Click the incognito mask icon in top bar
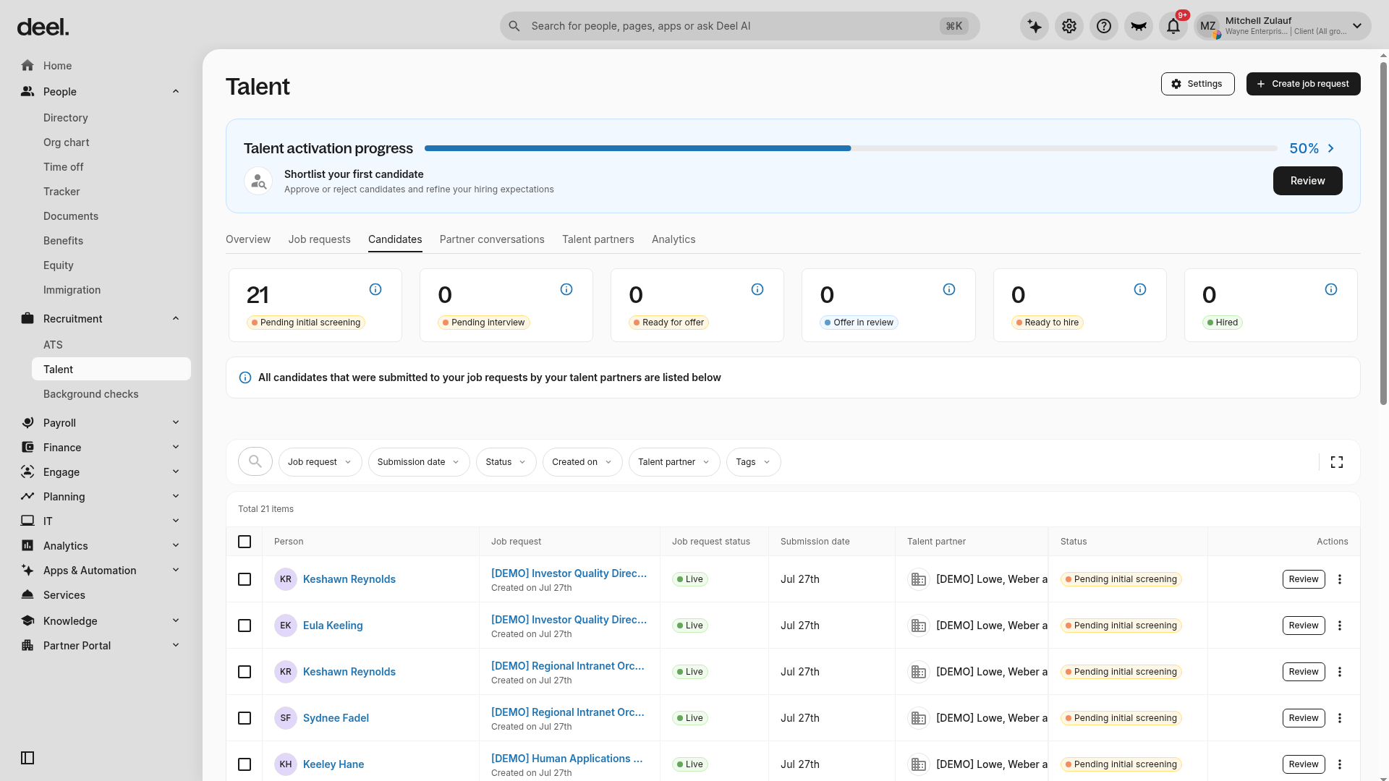Image resolution: width=1389 pixels, height=781 pixels. tap(1139, 26)
